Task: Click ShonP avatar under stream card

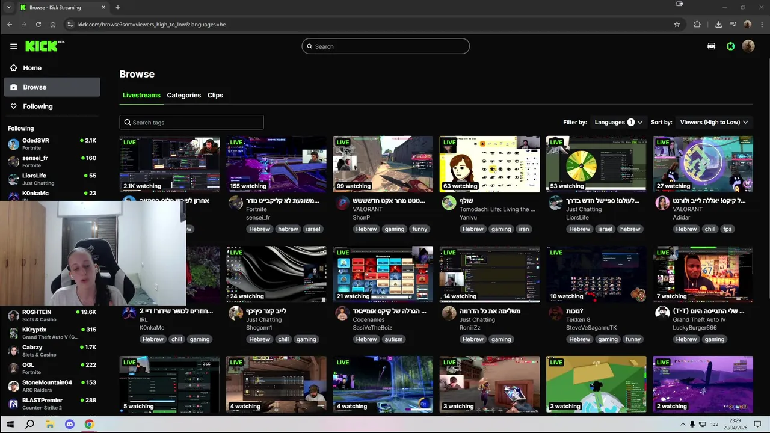Action: (342, 203)
